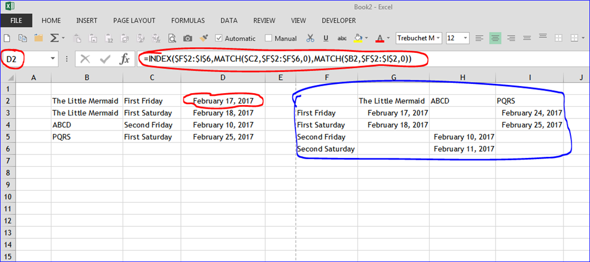Apply underline formatting with U icon
The height and width of the screenshot is (262, 590).
[x=326, y=38]
